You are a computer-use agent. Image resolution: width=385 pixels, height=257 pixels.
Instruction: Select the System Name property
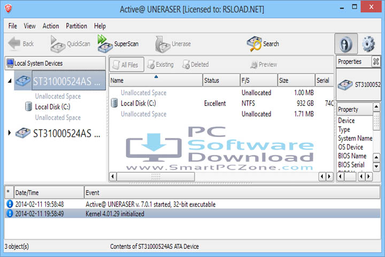pyautogui.click(x=355, y=138)
